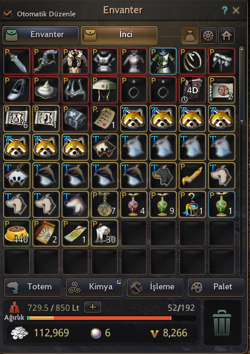Viewport: 250px width, 354px height.
Task: Open the house storage icon
Action: (x=226, y=36)
